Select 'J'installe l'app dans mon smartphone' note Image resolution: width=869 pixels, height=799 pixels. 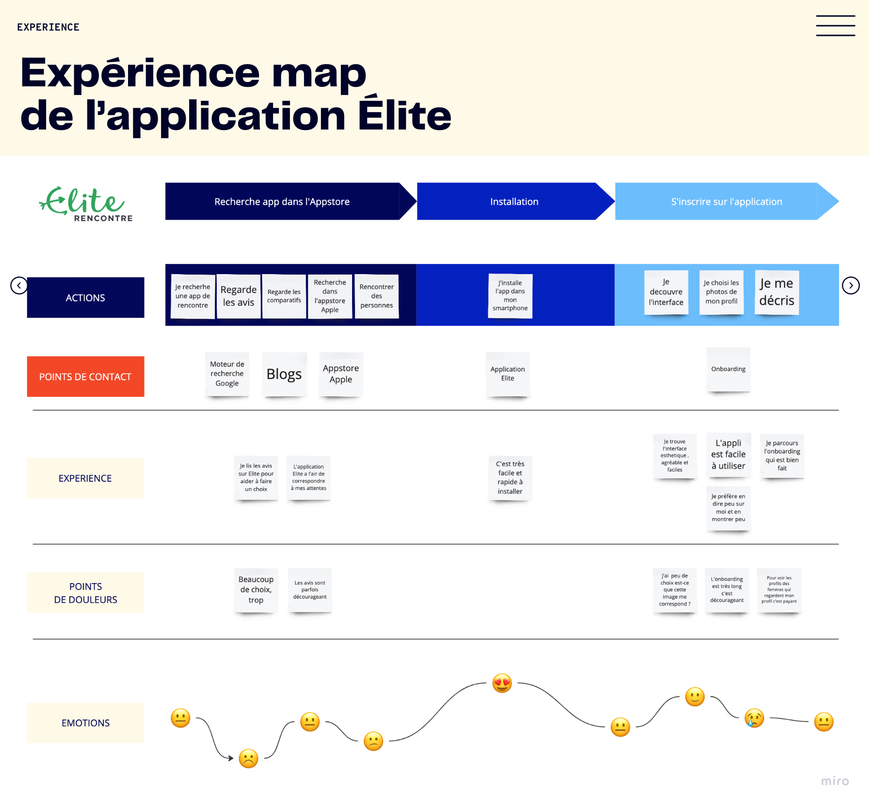[x=510, y=296]
